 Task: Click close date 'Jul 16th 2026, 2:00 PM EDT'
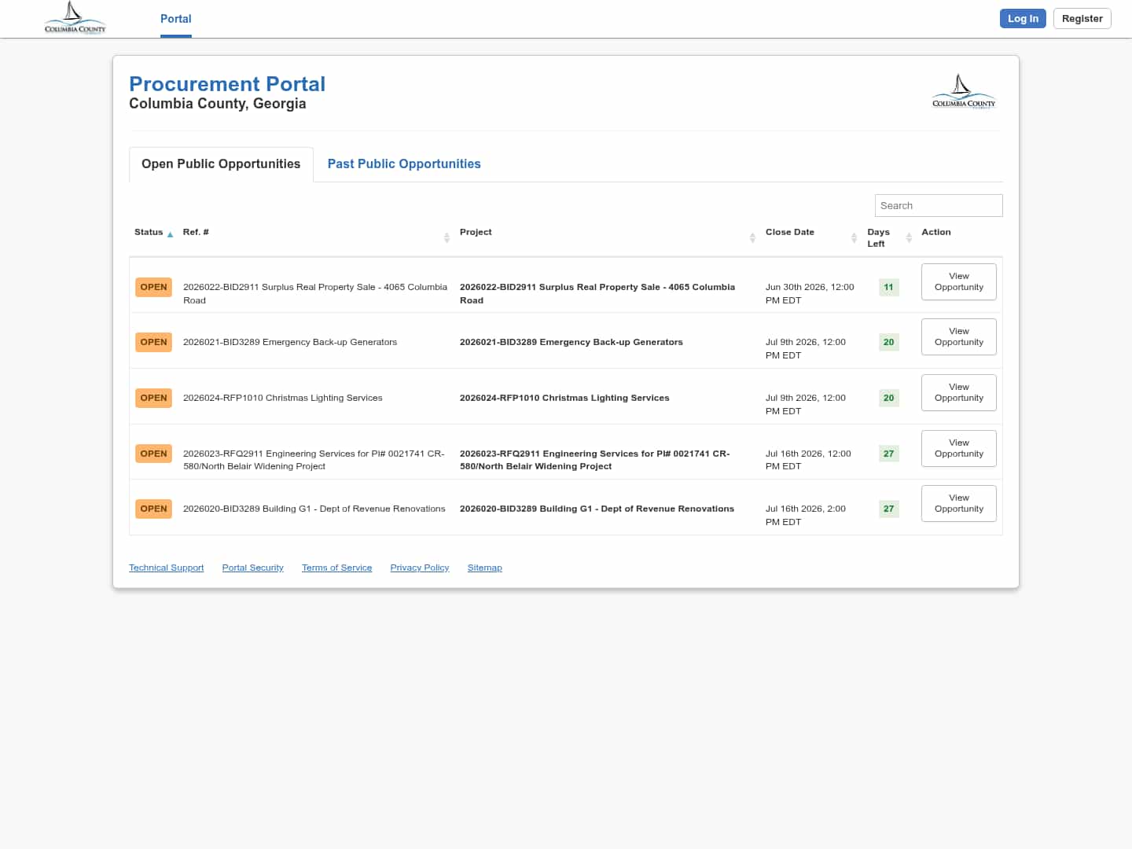coord(806,515)
